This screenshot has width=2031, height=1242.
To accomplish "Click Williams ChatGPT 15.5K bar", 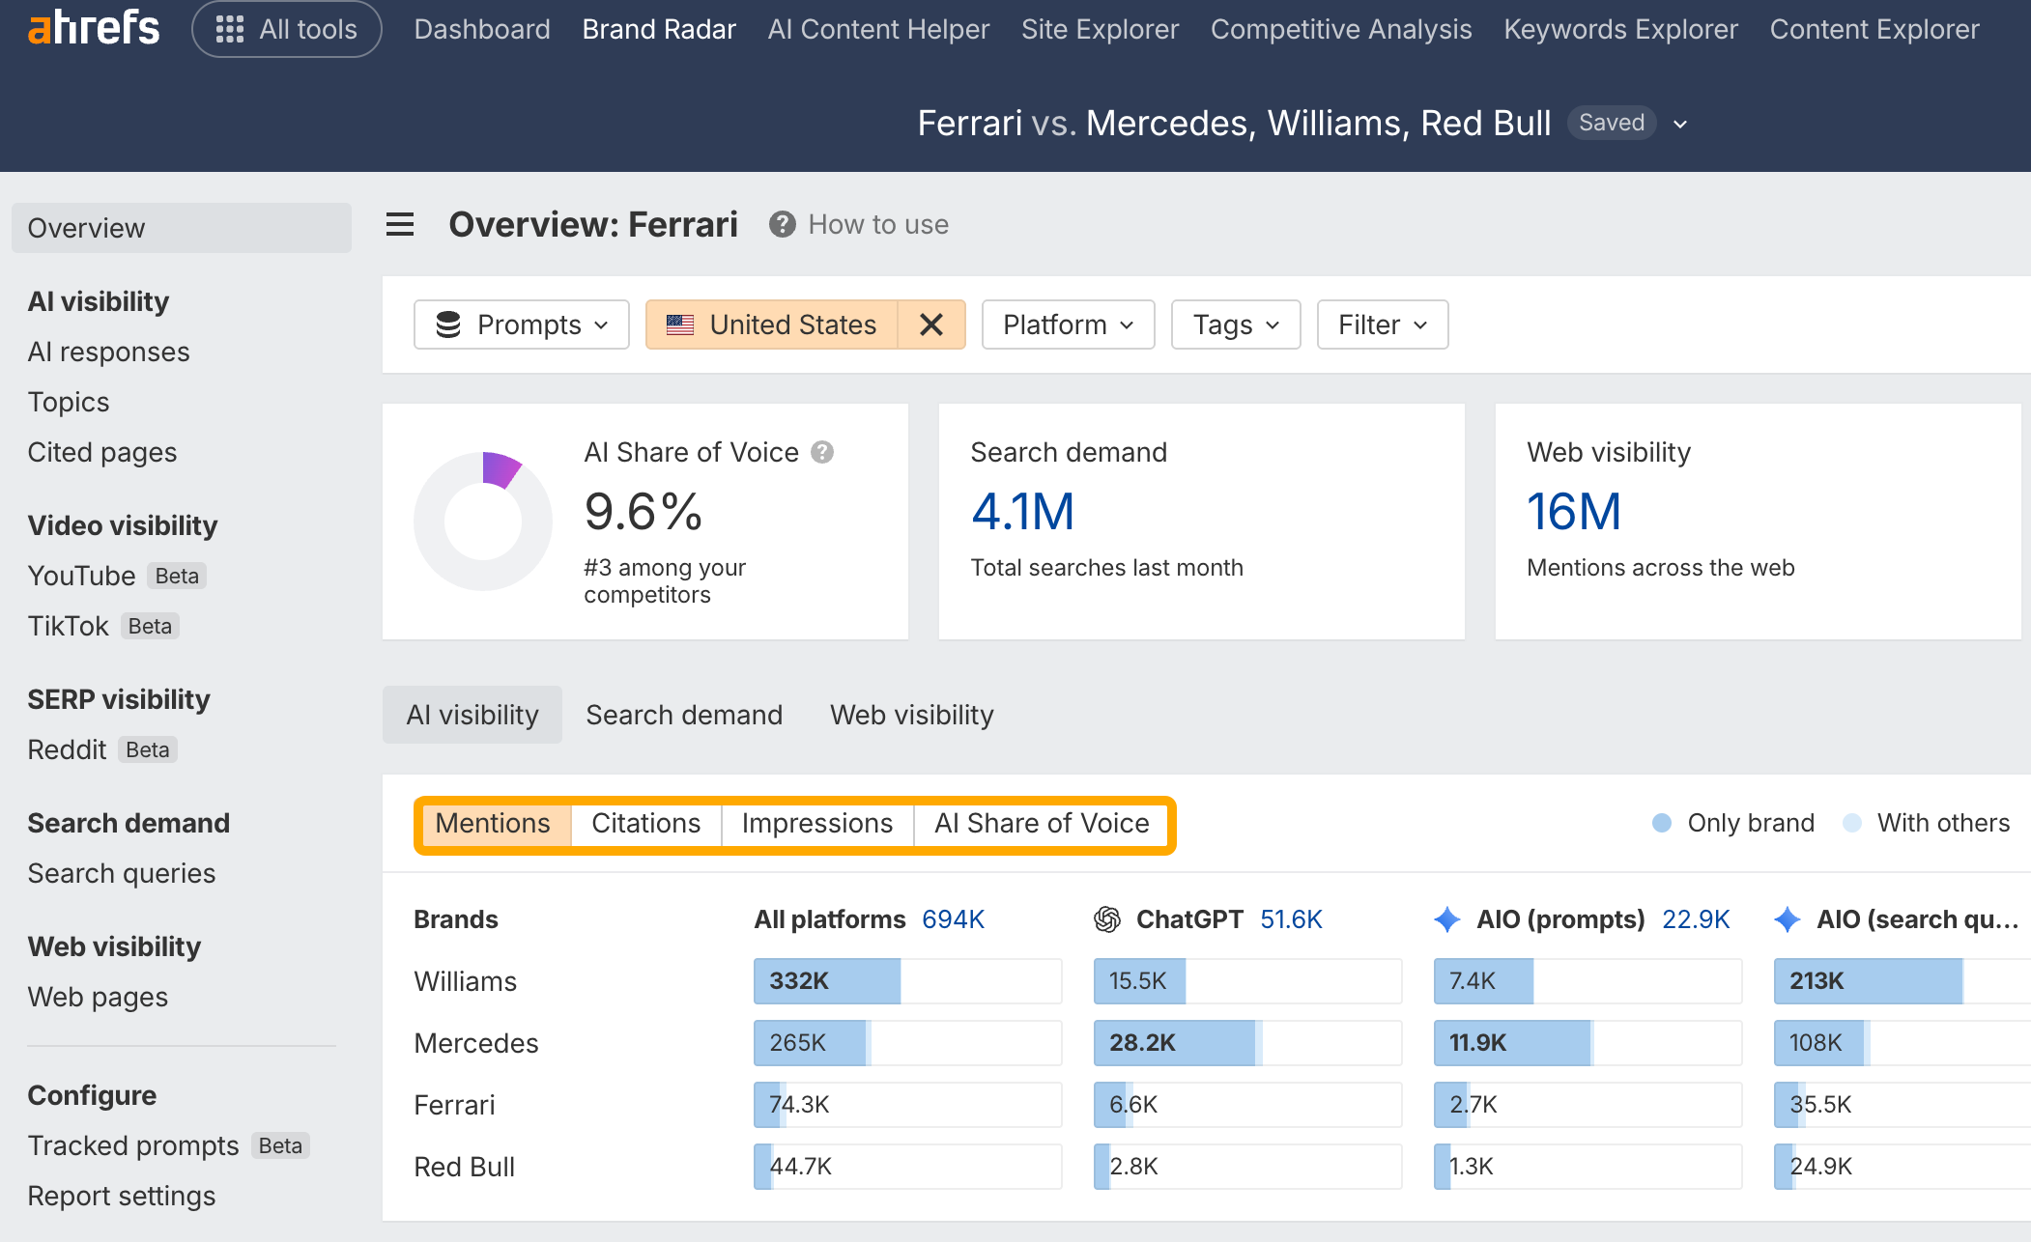I will tap(1248, 981).
